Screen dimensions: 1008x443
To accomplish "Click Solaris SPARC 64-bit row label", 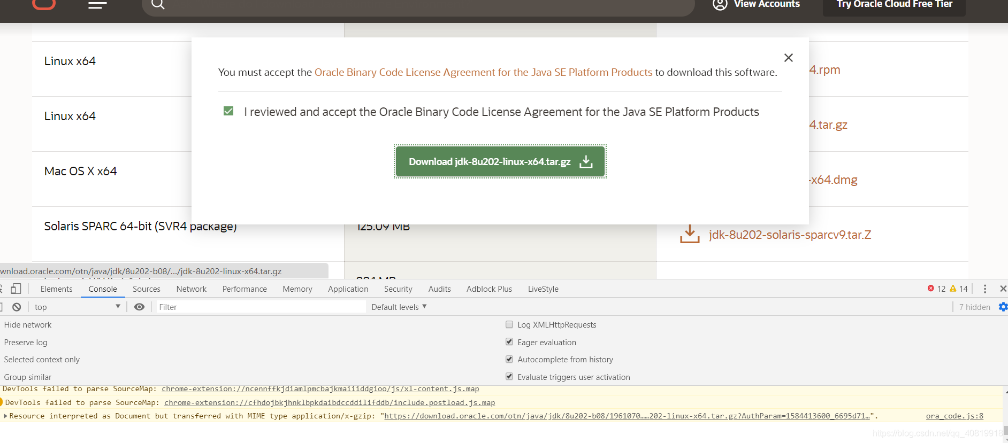I will pyautogui.click(x=141, y=226).
